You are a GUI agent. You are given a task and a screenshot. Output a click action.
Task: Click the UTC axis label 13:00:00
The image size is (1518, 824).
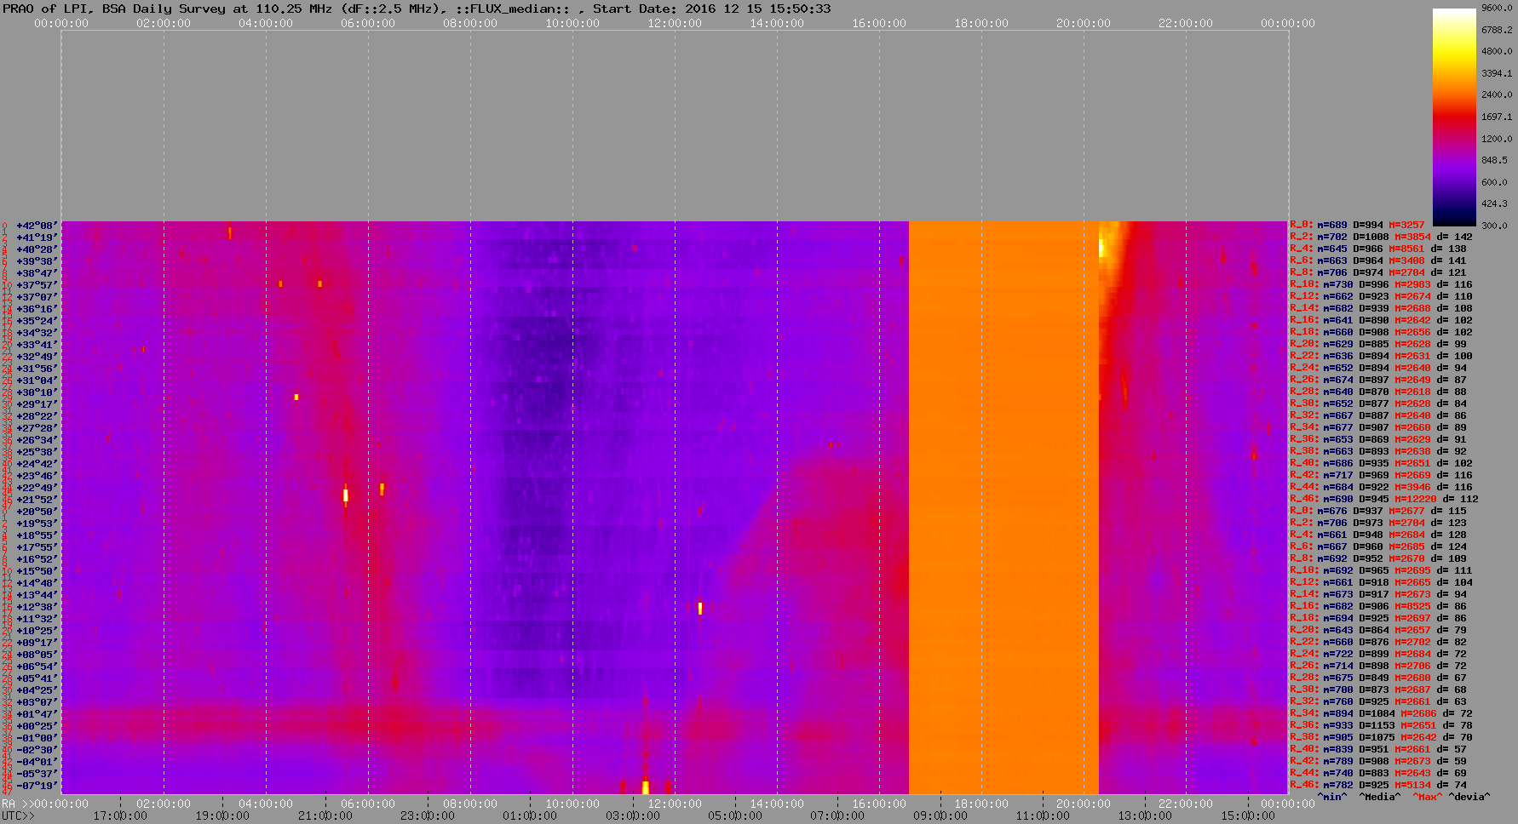[1145, 815]
